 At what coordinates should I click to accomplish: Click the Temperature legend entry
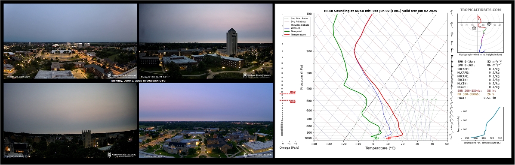295,34
